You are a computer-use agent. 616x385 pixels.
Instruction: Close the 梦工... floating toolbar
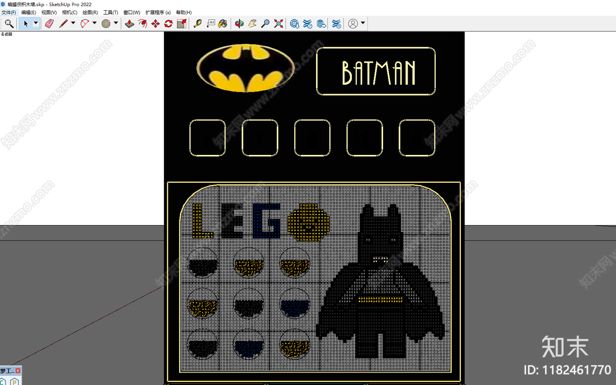[x=18, y=370]
